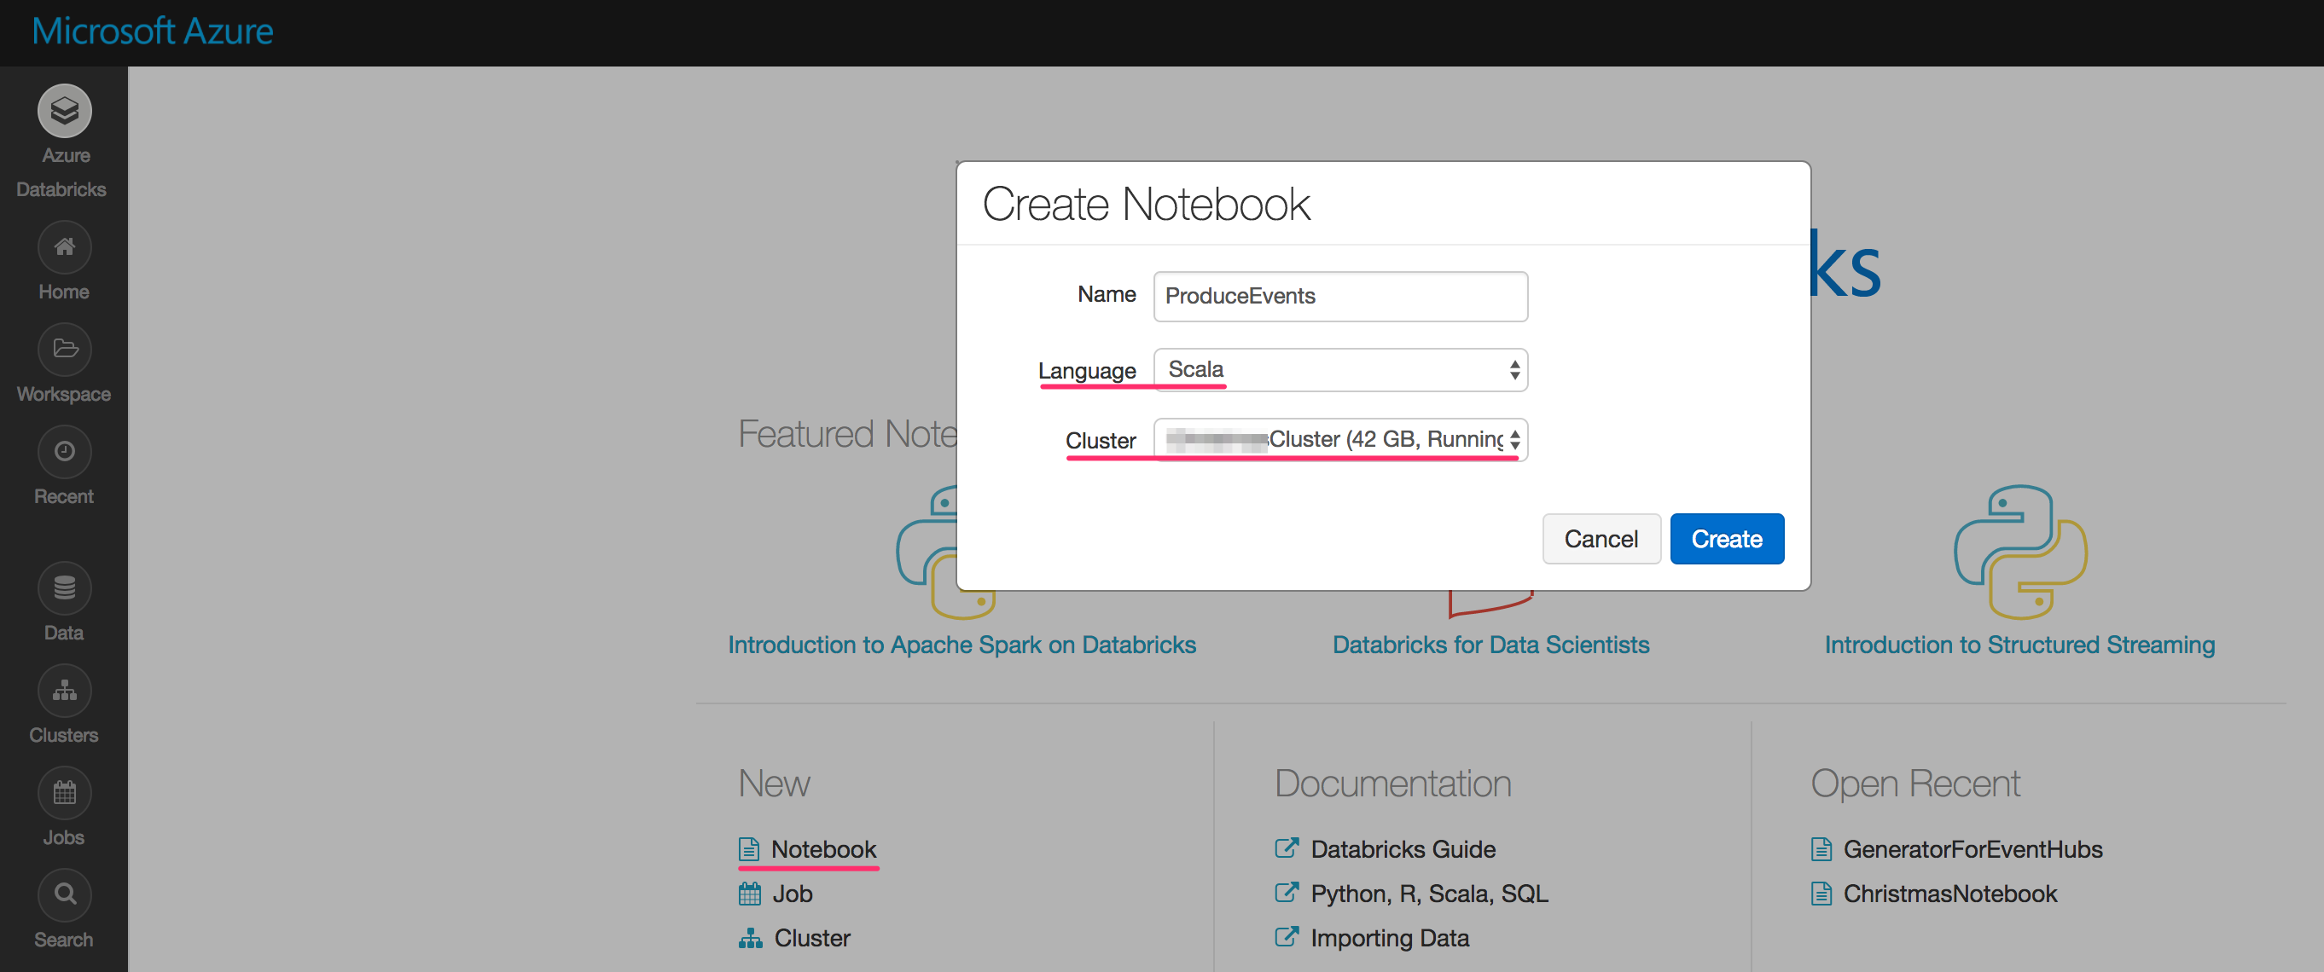Image resolution: width=2324 pixels, height=972 pixels.
Task: Open the Language dropdown showing Scala
Action: point(1339,370)
